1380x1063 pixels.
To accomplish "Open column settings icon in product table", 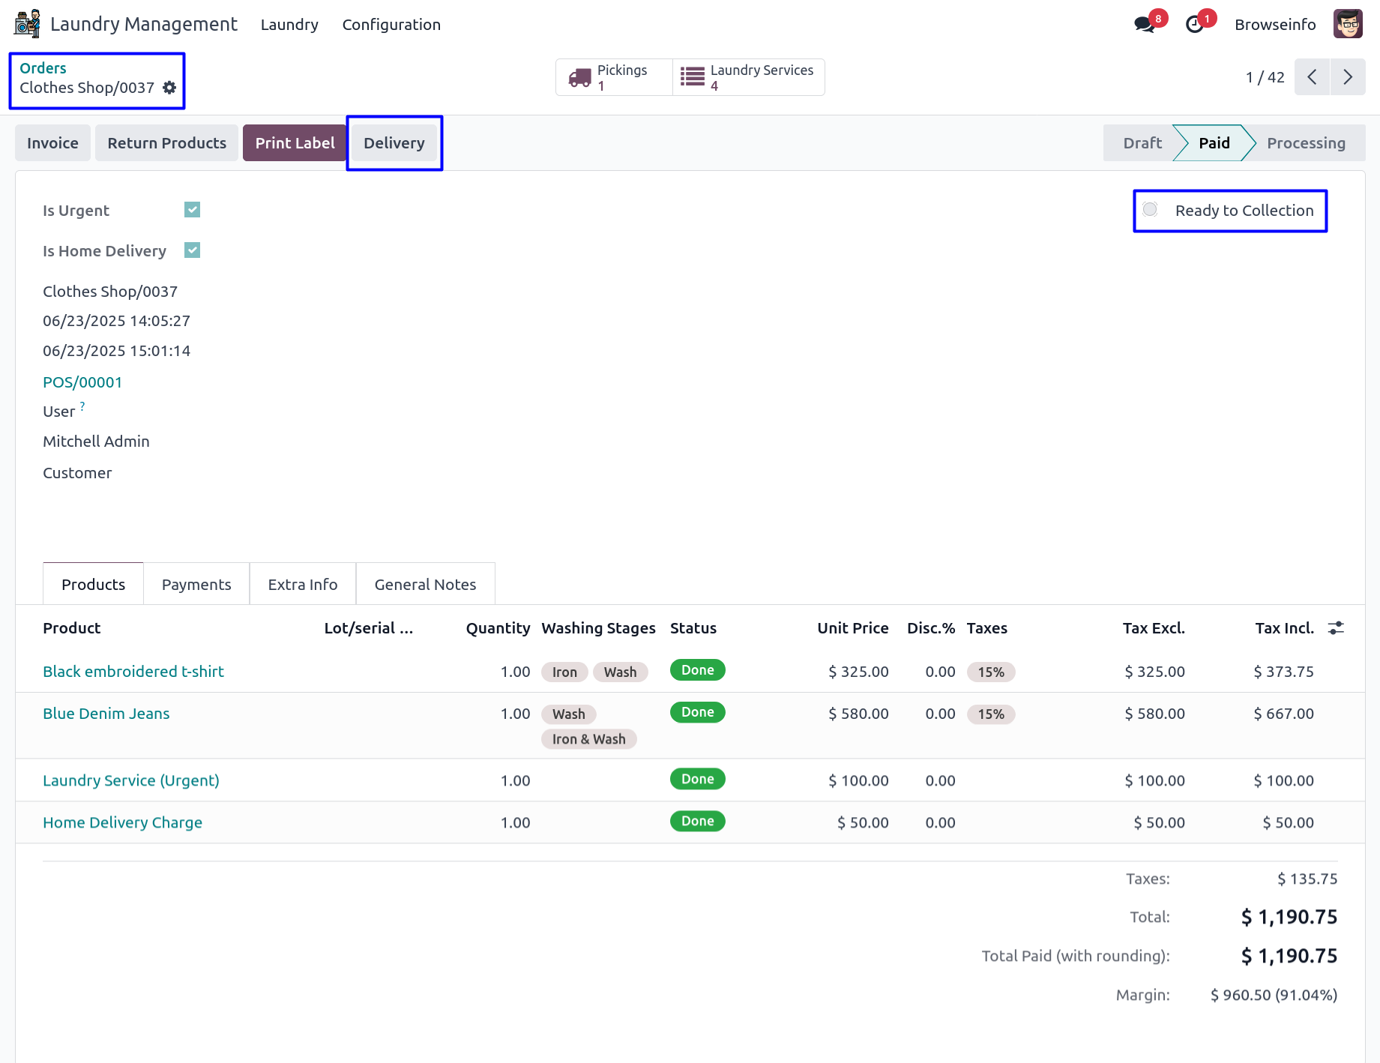I will (1336, 628).
